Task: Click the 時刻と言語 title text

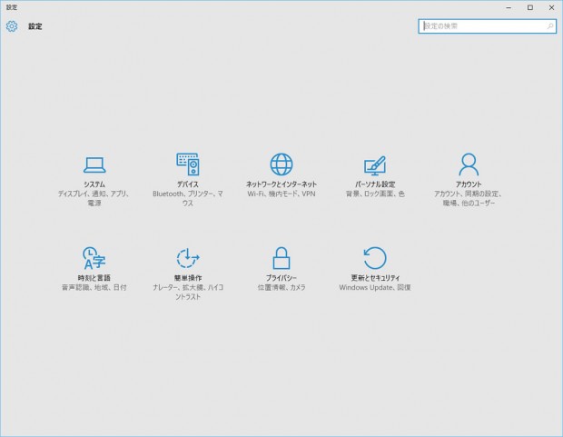Action: 94,278
